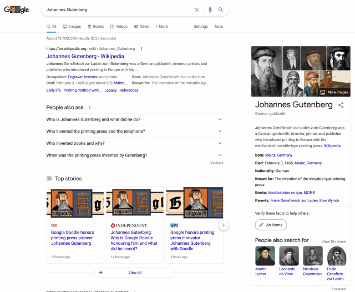Submit search with the magnifying glass icon
Image resolution: width=355 pixels, height=292 pixels.
point(221,9)
